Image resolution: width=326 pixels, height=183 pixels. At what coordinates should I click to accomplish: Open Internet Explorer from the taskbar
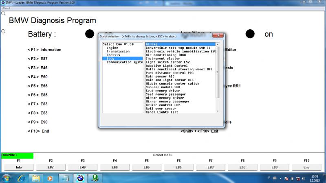click(21, 178)
